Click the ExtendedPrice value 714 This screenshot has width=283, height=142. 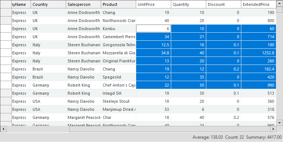[x=258, y=37]
